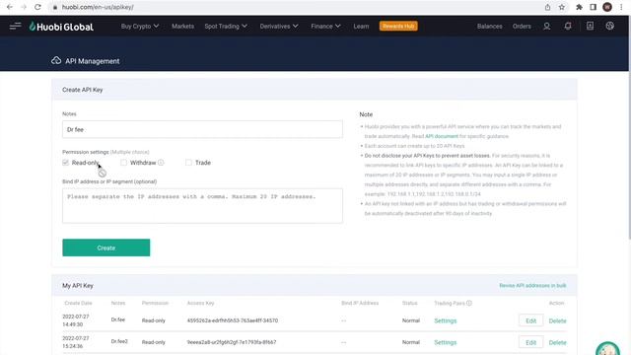Expand the Derivatives dropdown
Screen dimensions: 631x355
[279, 27]
